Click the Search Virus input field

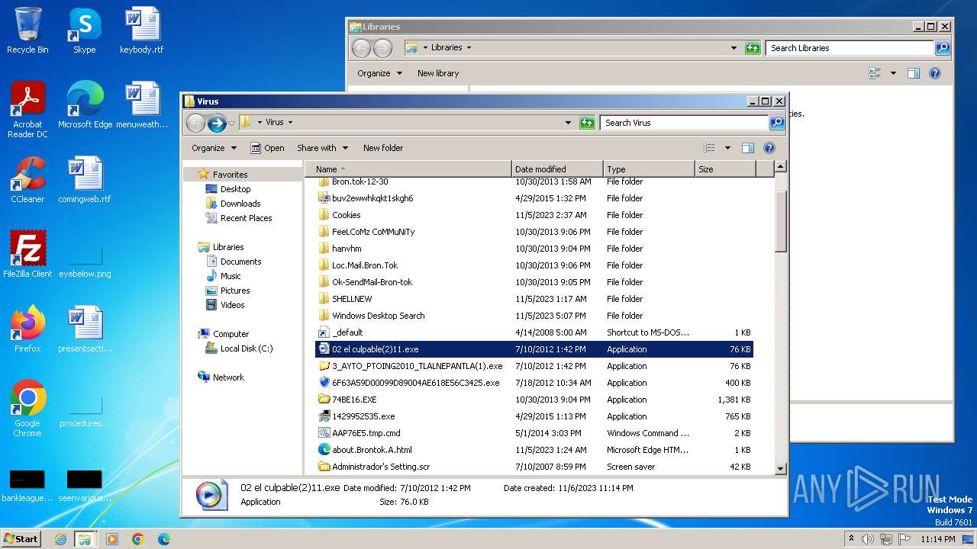click(685, 123)
